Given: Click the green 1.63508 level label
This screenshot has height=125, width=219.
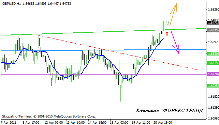Looking at the screenshot, I should (x=213, y=54).
